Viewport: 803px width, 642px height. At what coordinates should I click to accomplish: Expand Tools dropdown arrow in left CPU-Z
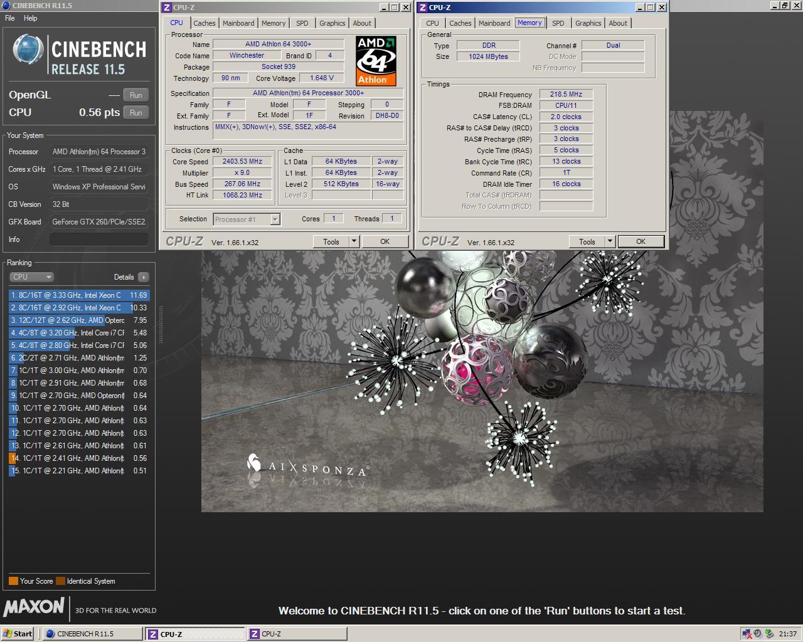tap(354, 241)
